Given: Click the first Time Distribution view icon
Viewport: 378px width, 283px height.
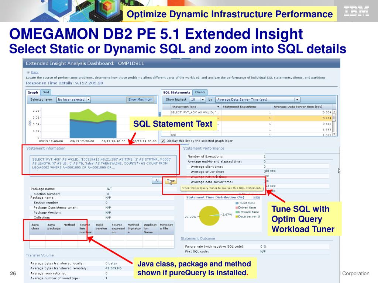Looking at the screenshot, I should tap(255, 198).
